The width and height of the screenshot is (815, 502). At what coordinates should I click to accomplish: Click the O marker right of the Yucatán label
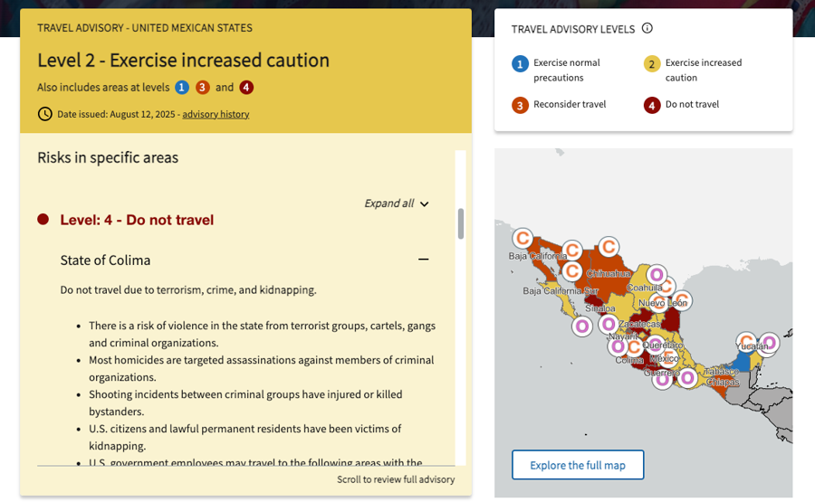[x=769, y=343]
